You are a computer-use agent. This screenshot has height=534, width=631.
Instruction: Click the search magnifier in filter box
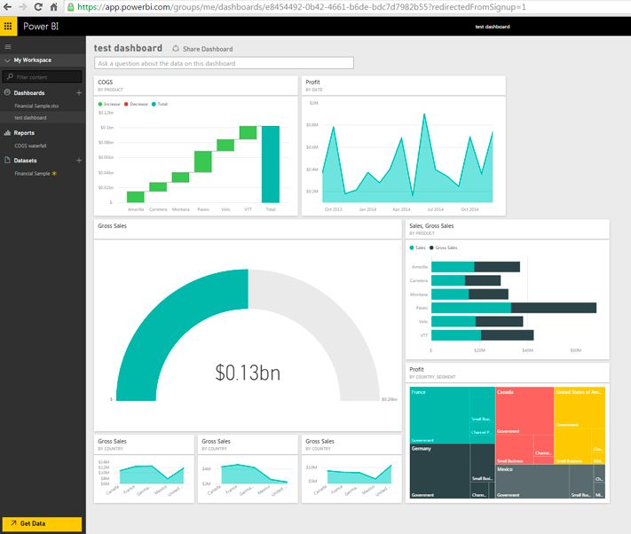pos(10,76)
